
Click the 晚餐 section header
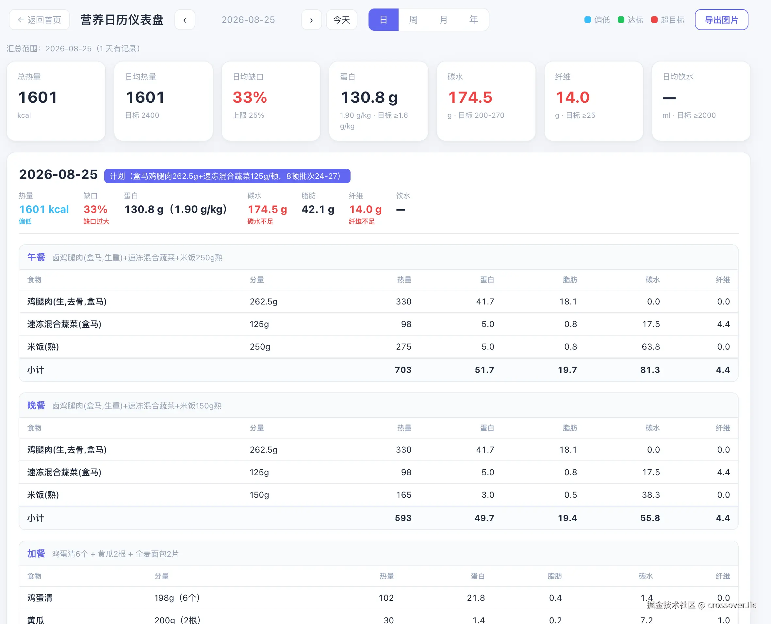tap(379, 406)
